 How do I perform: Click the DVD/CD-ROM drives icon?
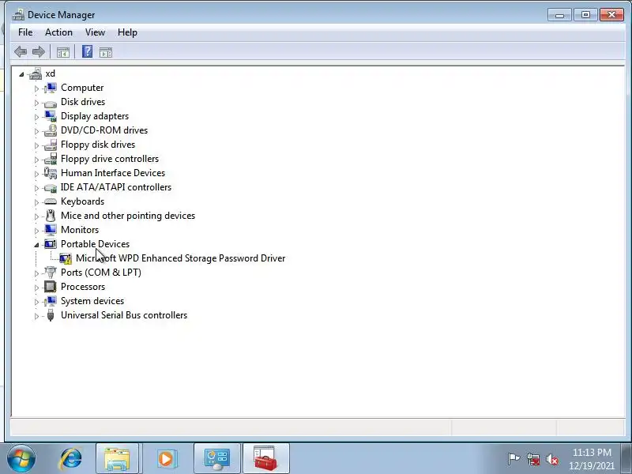pos(51,130)
